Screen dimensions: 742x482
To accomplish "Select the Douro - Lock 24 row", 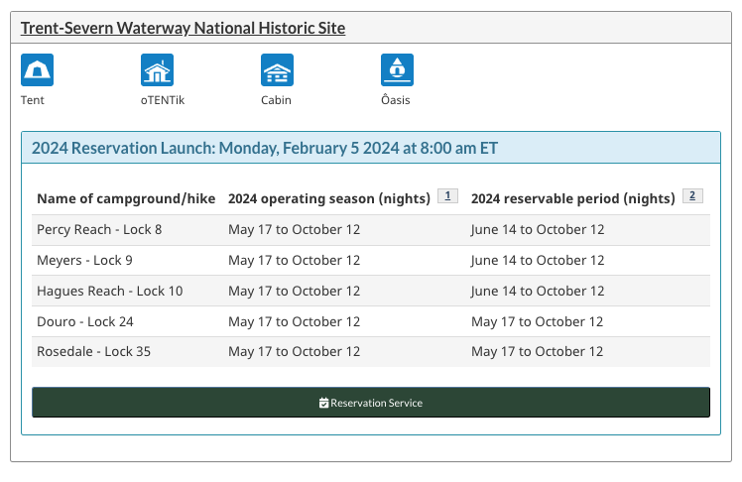I will click(x=85, y=322).
